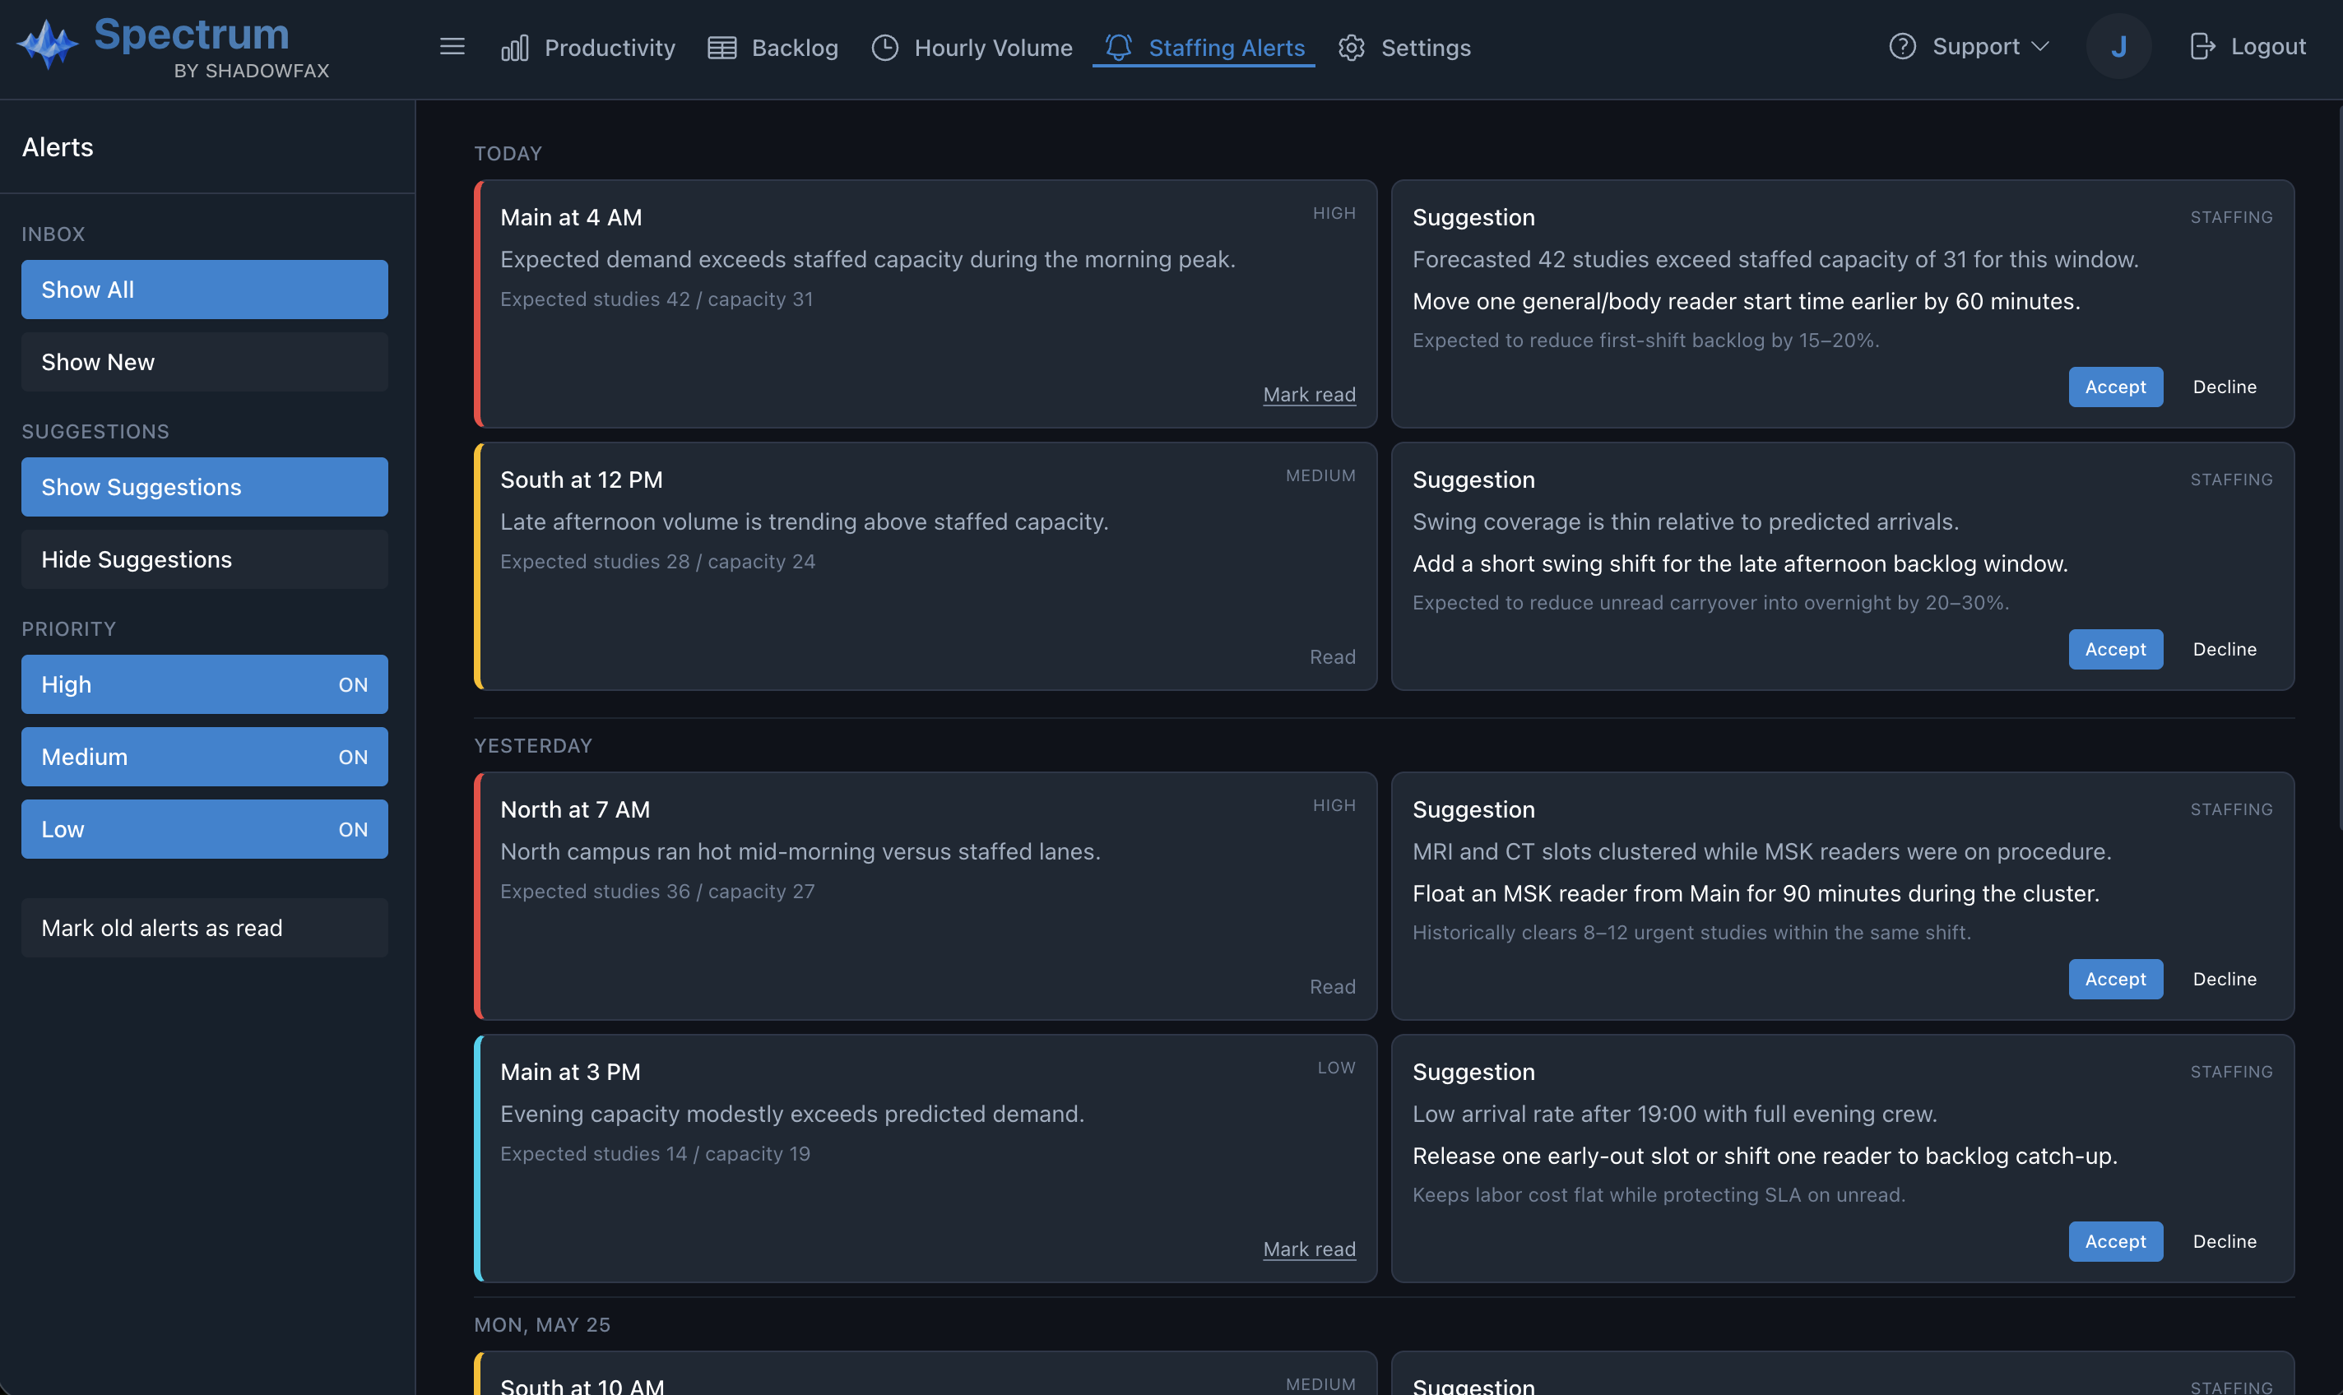The width and height of the screenshot is (2343, 1395).
Task: Click 'Expected studies 36 / capacity 27' text
Action: [657, 891]
